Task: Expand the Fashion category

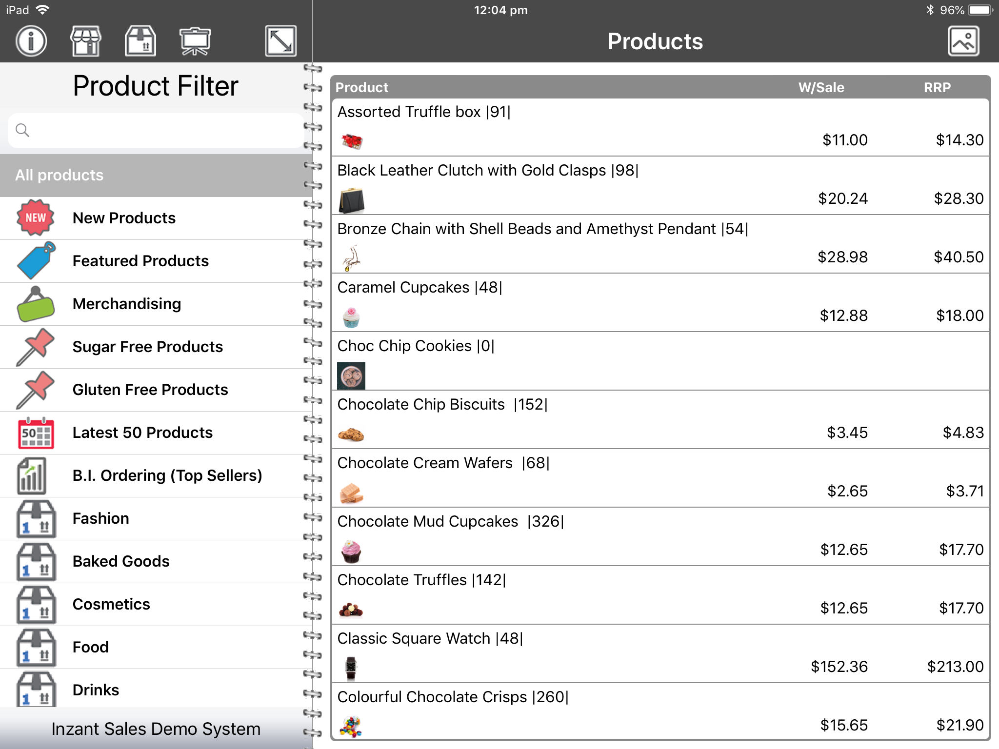Action: 100,518
